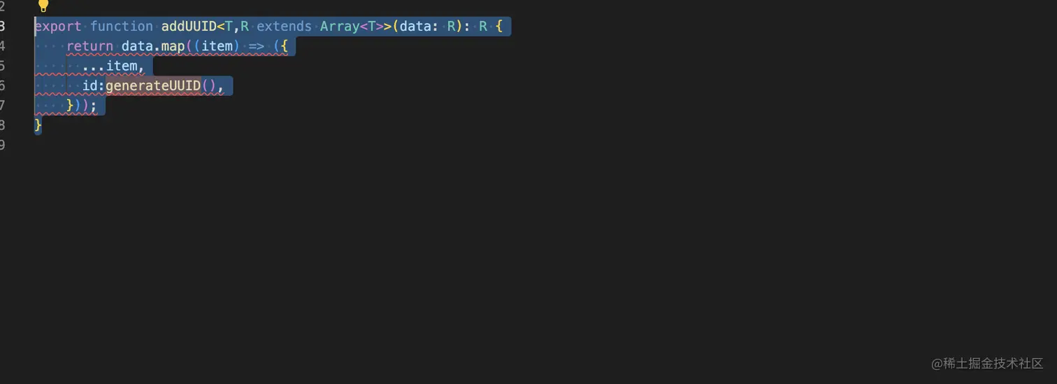Click the extends keyword
The width and height of the screenshot is (1057, 384).
point(284,27)
